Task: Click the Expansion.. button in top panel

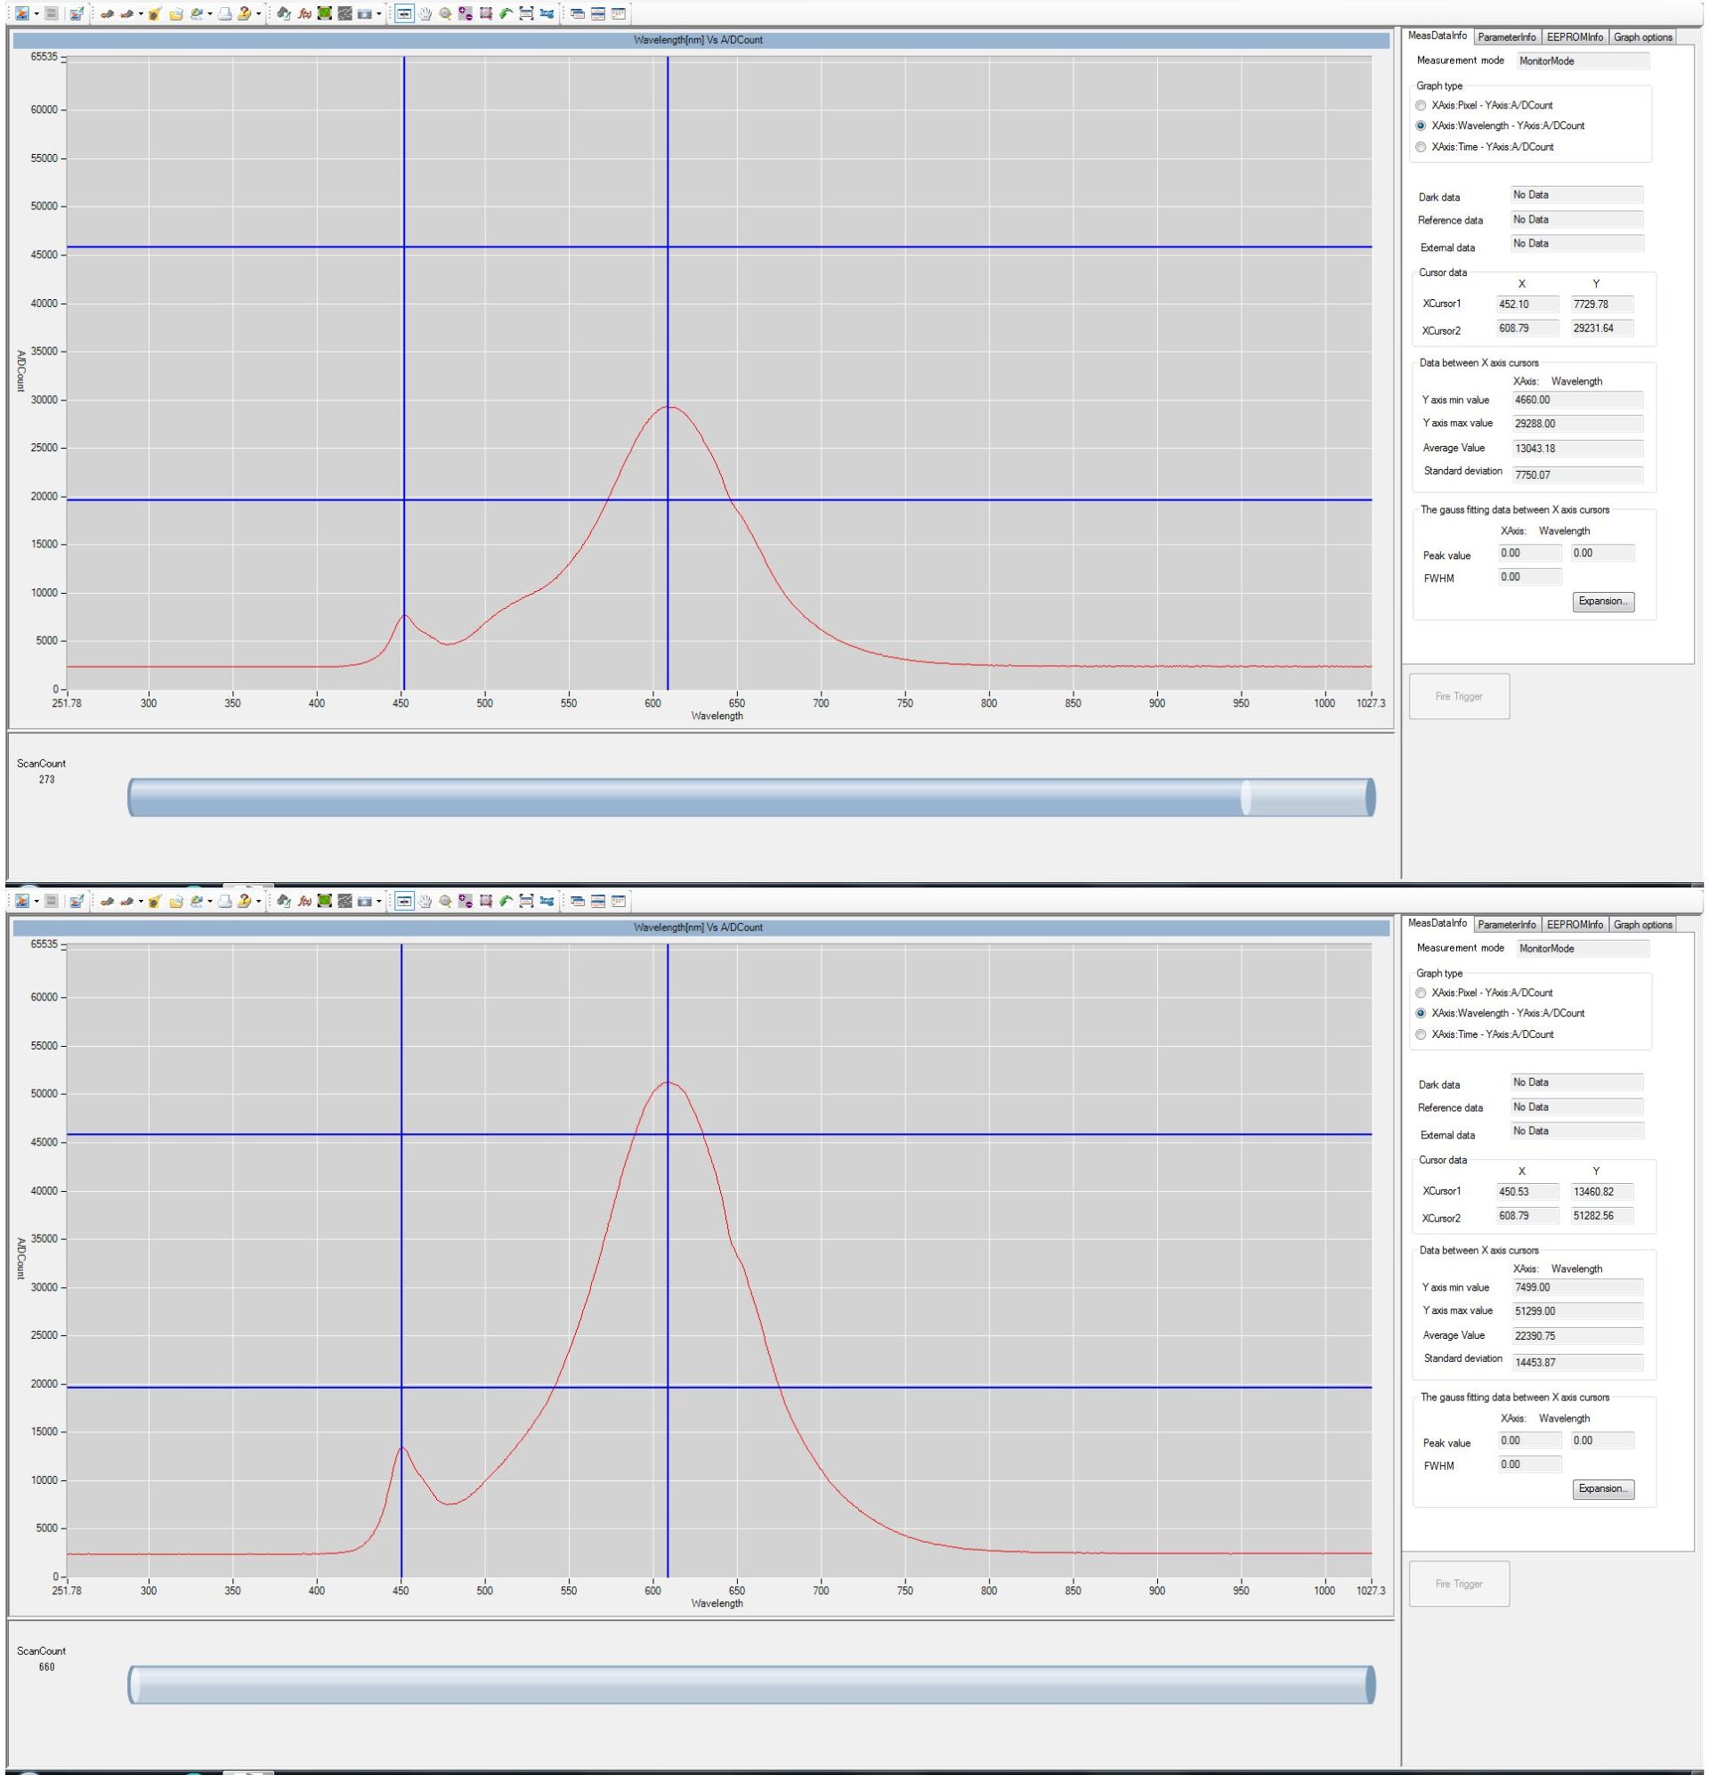Action: 1603,602
